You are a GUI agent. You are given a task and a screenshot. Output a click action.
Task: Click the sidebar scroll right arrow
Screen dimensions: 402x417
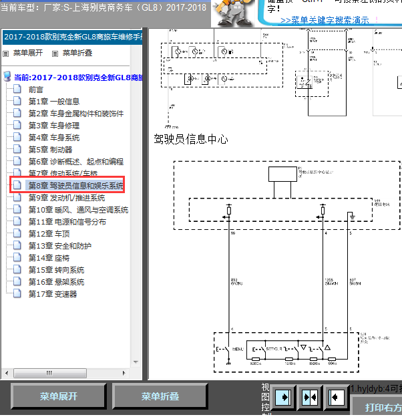point(124,373)
